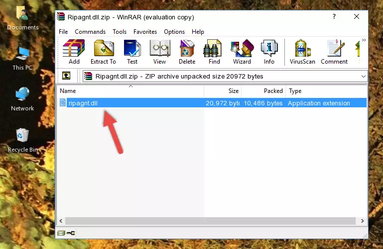The image size is (383, 249).
Task: Open the Options menu
Action: pos(174,32)
